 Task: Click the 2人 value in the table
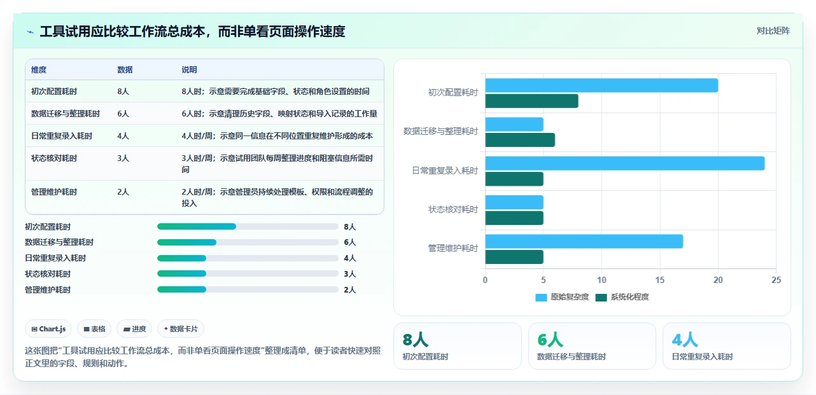pos(123,192)
